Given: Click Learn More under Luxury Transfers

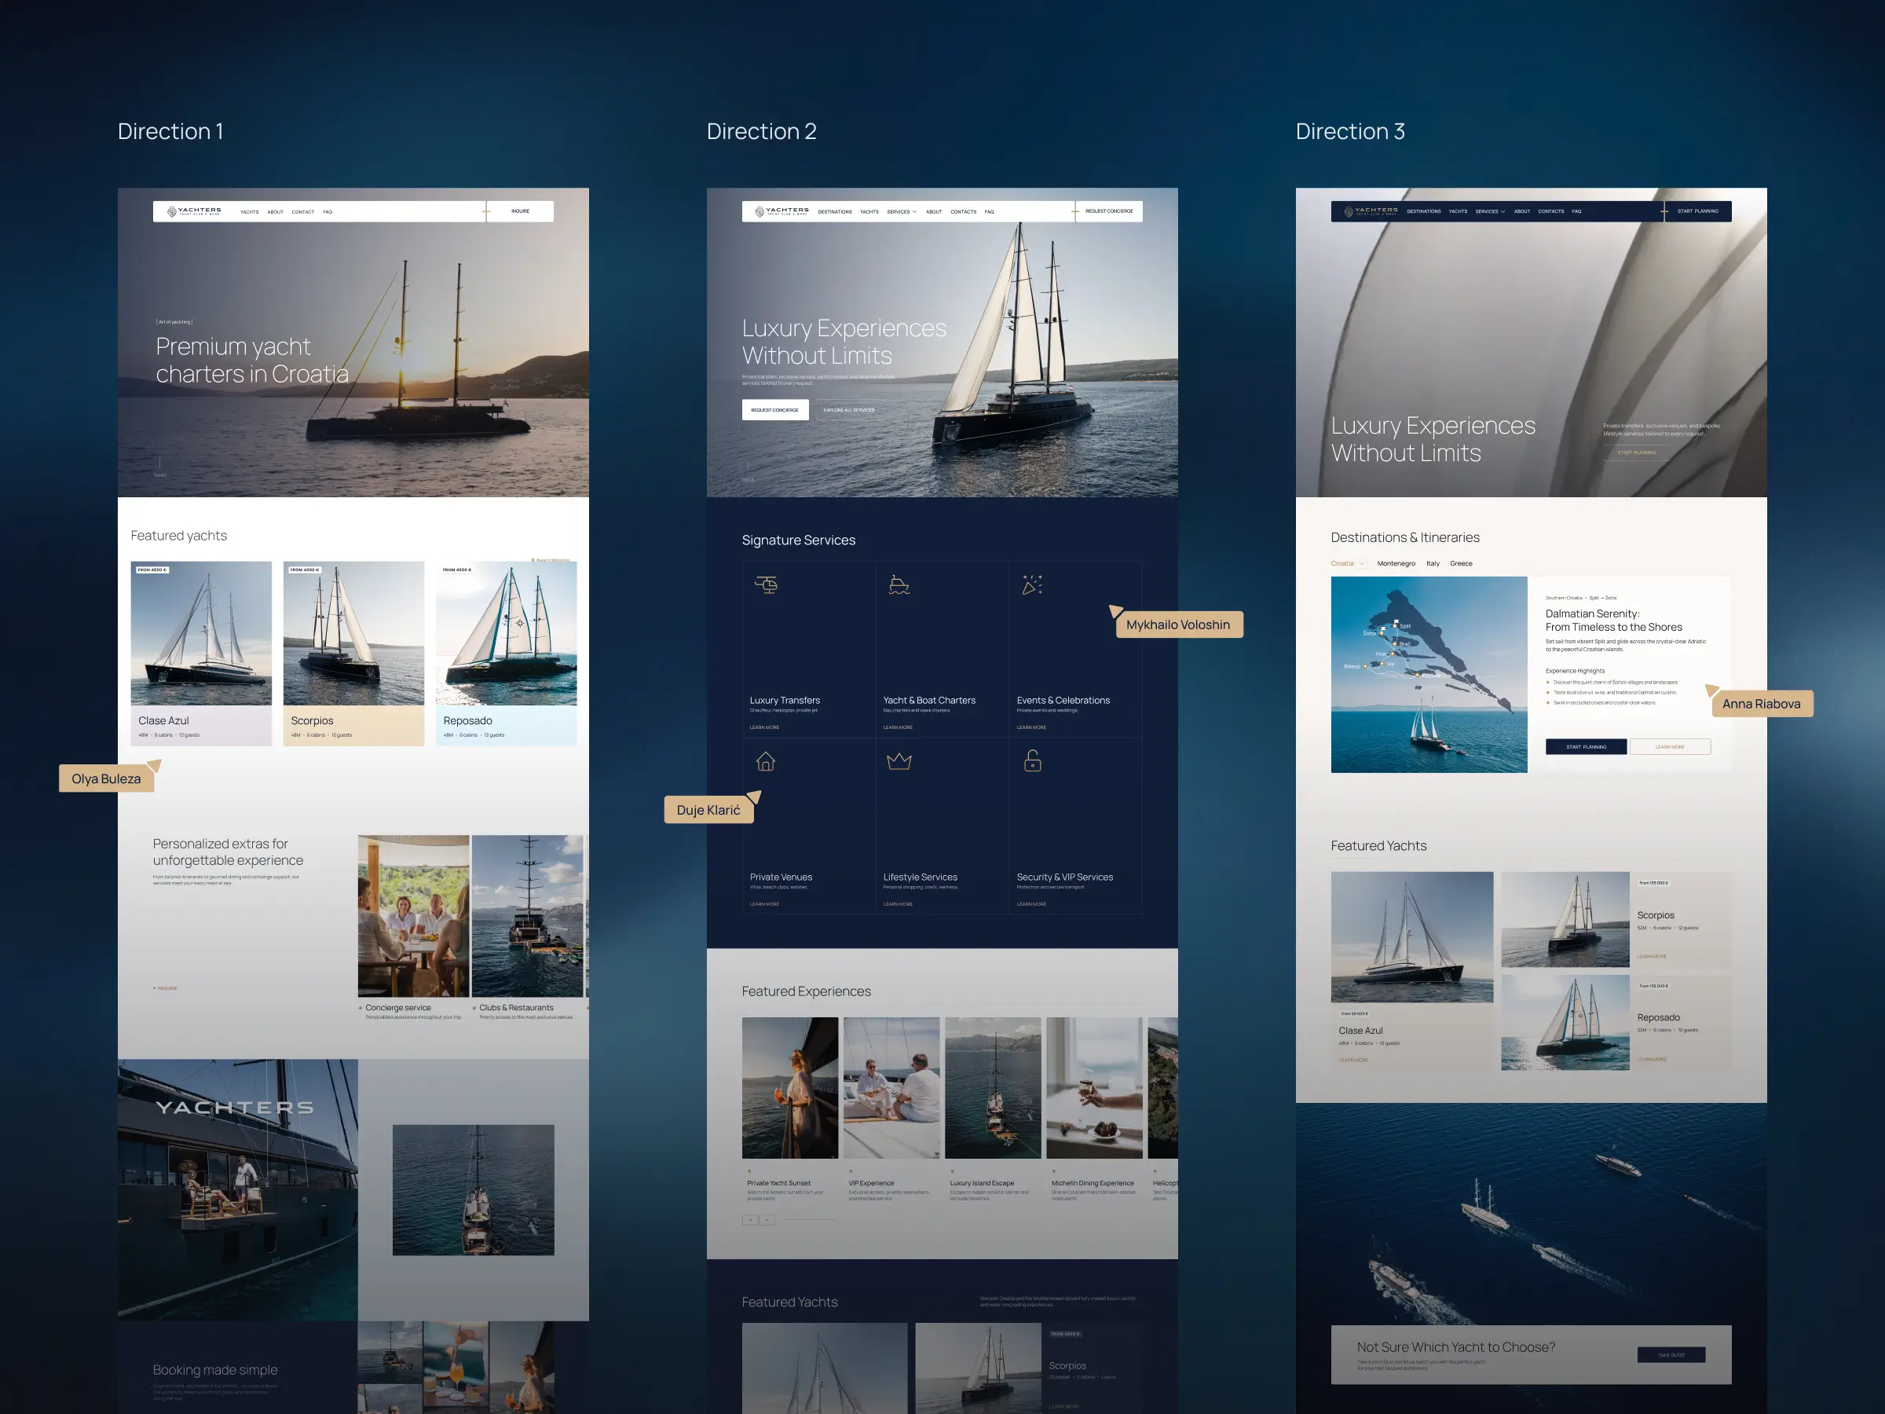Looking at the screenshot, I should pos(764,727).
